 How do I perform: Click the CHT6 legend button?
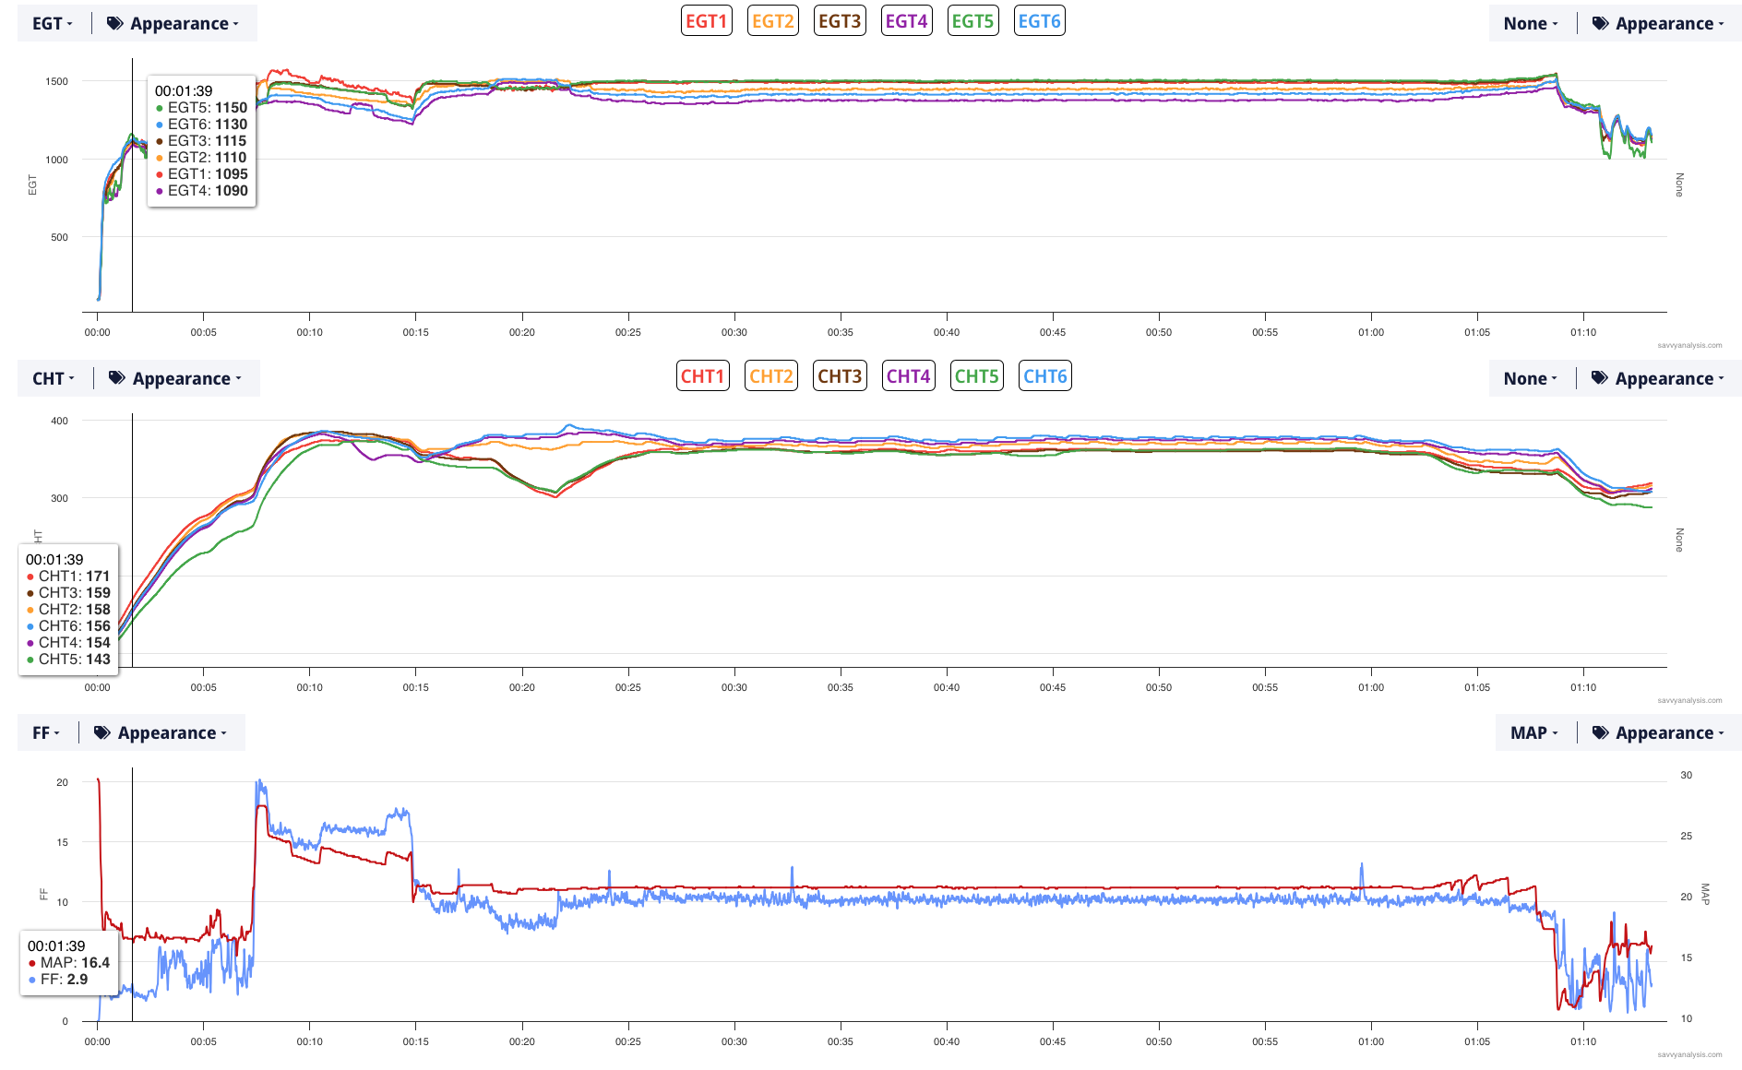click(x=1044, y=376)
